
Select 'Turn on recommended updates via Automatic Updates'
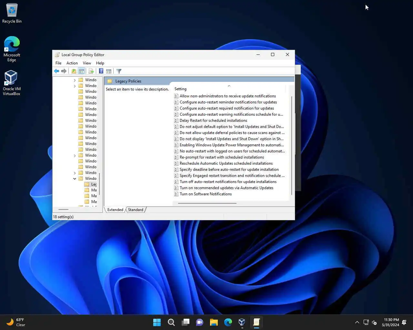pyautogui.click(x=224, y=188)
